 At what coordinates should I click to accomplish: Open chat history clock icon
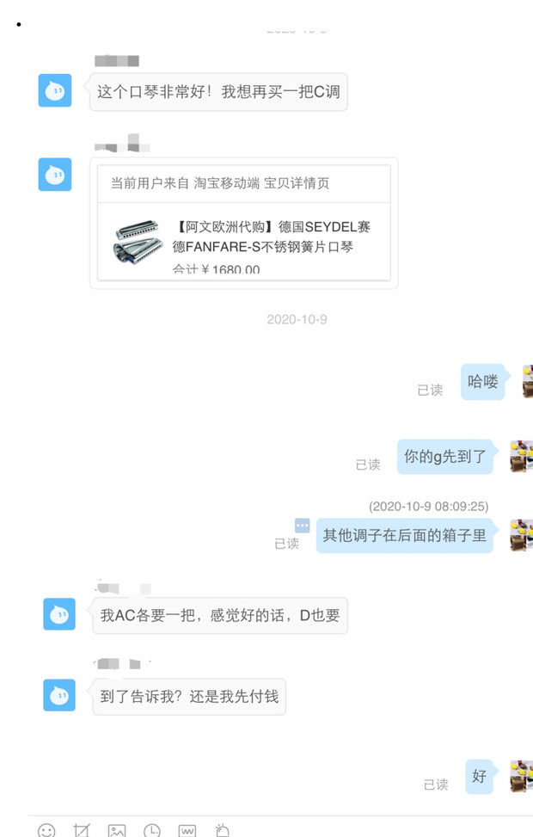click(152, 831)
